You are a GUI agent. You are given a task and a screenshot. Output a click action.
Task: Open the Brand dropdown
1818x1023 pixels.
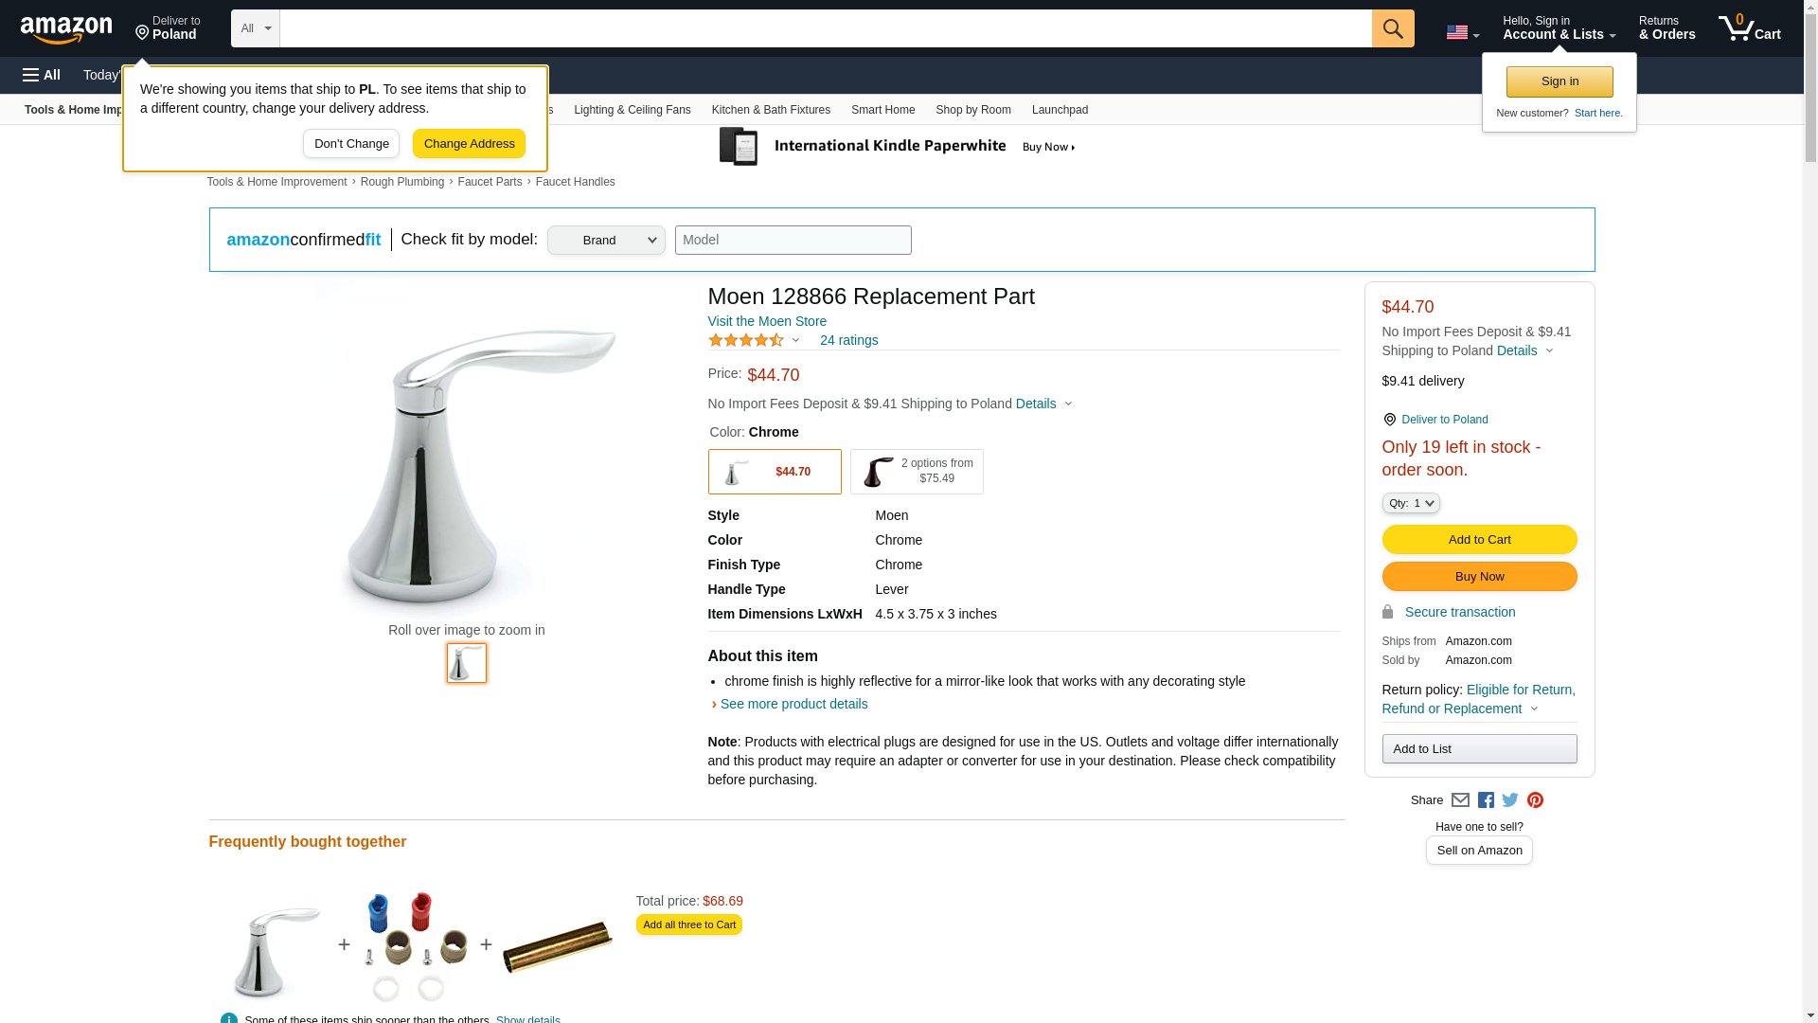[606, 241]
